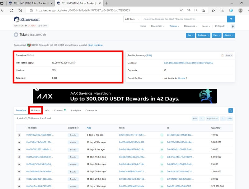Open the Buy dropdown button
249x189 pixels.
[190, 35]
